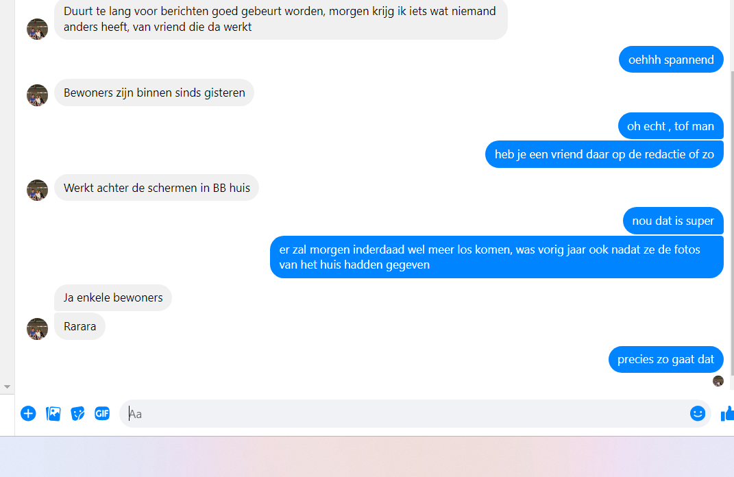Click the left scrollbar down arrow
This screenshot has width=734, height=477.
(7, 387)
